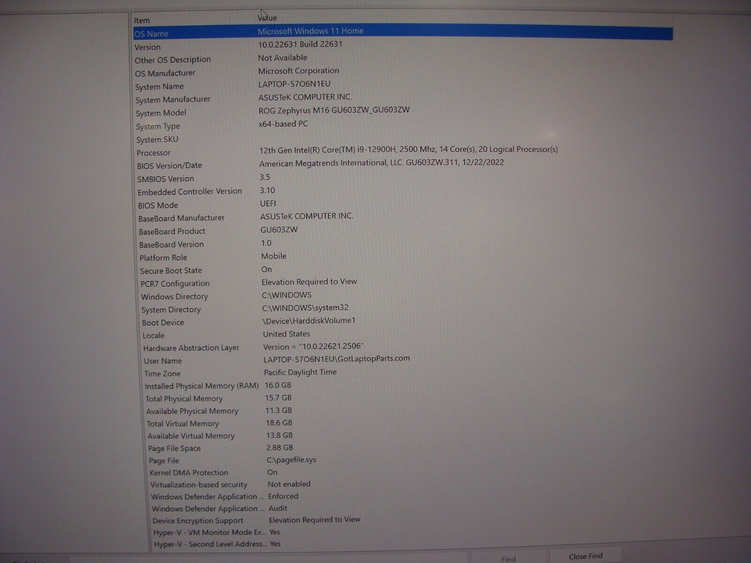This screenshot has width=751, height=563.
Task: Select the System Manufacturer row
Action: tap(404, 98)
